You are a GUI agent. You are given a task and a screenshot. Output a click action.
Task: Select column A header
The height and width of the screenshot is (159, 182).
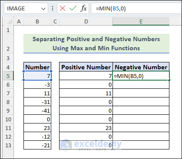pyautogui.click(x=19, y=22)
